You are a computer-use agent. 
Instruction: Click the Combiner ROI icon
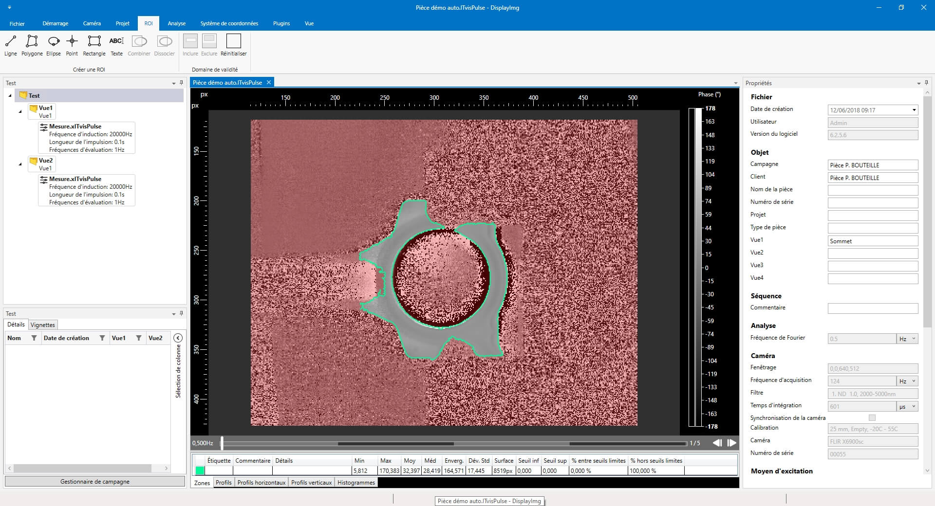point(139,46)
